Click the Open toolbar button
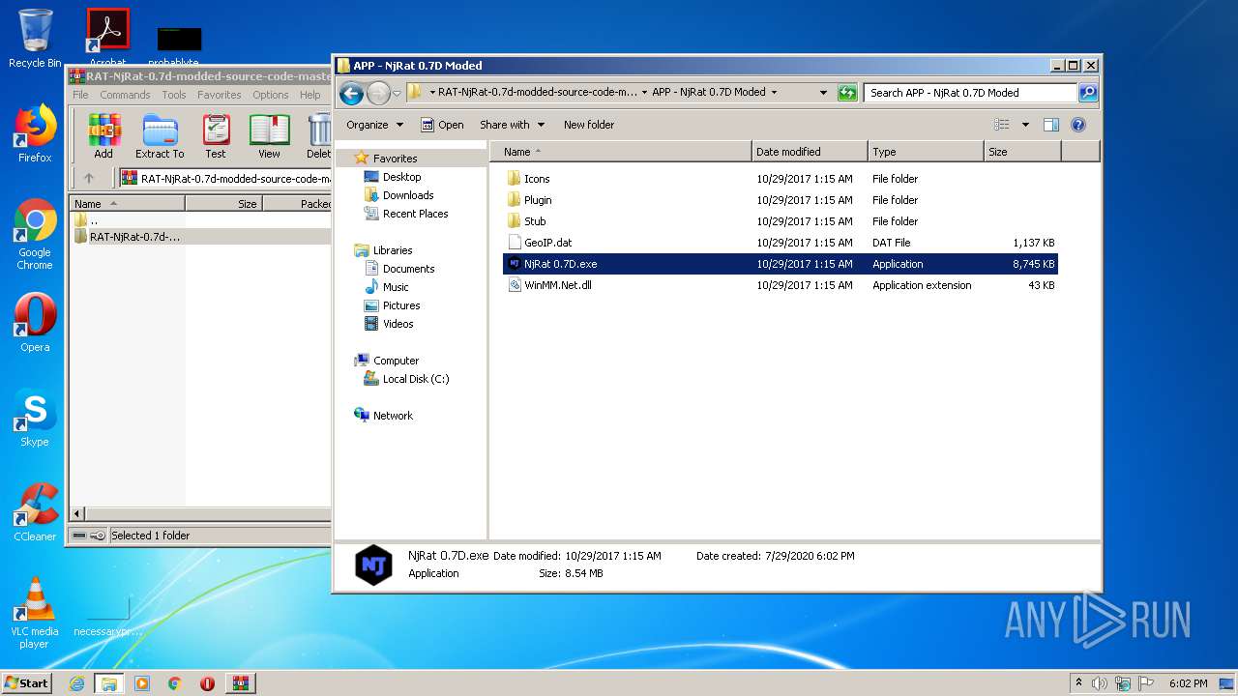Viewport: 1238px width, 696px height. click(x=442, y=125)
